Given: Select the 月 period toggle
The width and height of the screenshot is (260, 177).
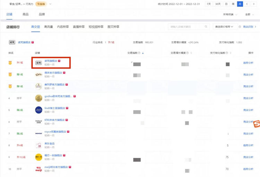Looking at the screenshot, I should (x=240, y=4).
